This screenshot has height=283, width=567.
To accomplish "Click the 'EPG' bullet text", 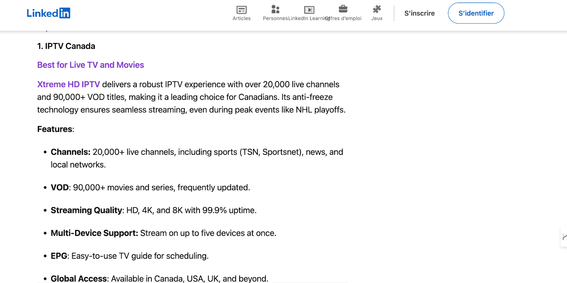I will coord(59,256).
